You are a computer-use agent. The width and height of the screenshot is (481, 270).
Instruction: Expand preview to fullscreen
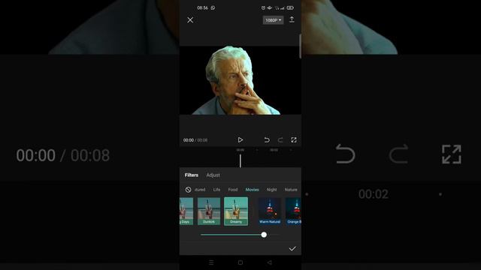pos(294,140)
